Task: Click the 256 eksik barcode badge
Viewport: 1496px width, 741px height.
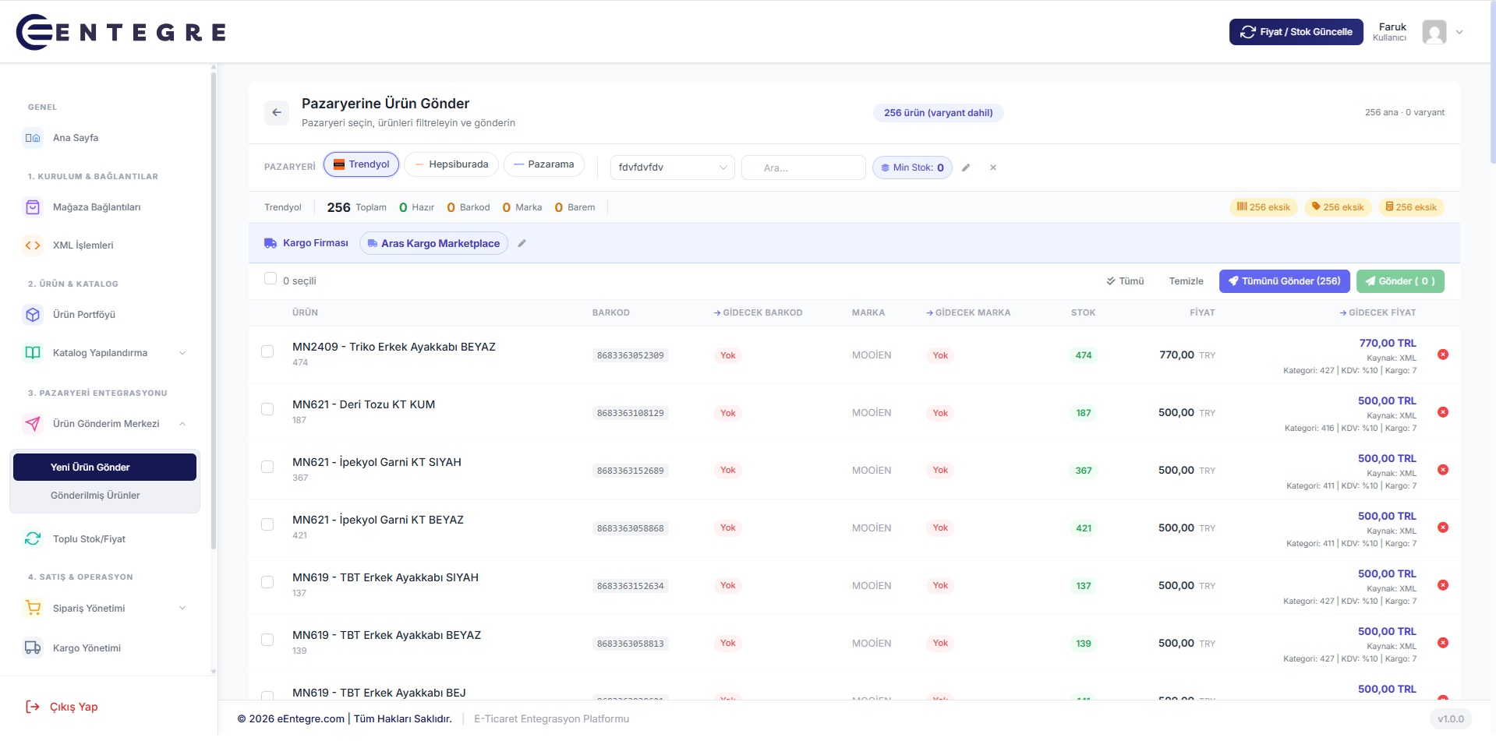Action: coord(1264,207)
